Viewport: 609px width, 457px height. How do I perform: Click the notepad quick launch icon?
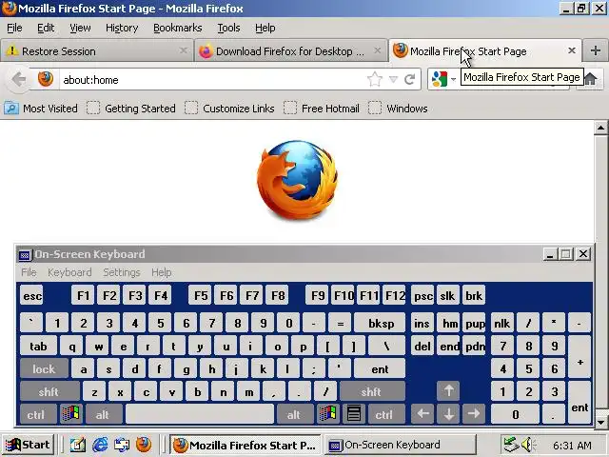[x=78, y=445]
